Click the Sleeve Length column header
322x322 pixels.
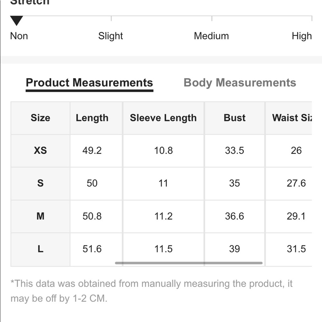(x=163, y=118)
